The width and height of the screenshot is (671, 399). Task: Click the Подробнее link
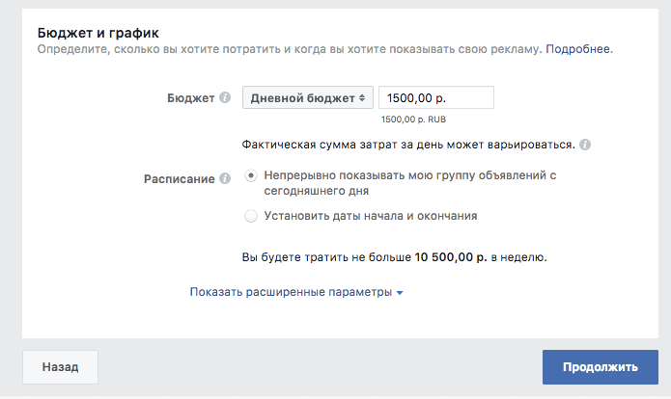click(x=577, y=49)
